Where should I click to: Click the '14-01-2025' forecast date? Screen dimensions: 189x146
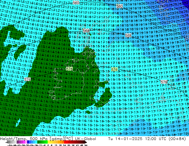[129, 139]
